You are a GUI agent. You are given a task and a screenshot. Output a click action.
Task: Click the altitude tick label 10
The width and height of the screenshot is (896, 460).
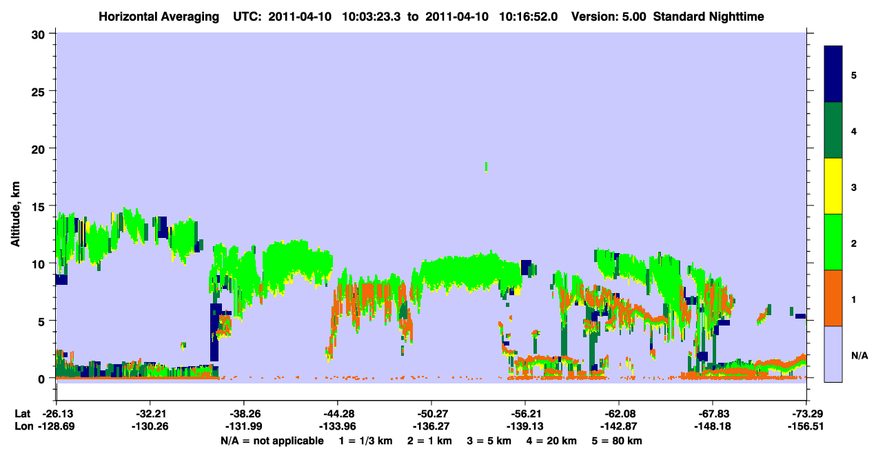pos(40,263)
